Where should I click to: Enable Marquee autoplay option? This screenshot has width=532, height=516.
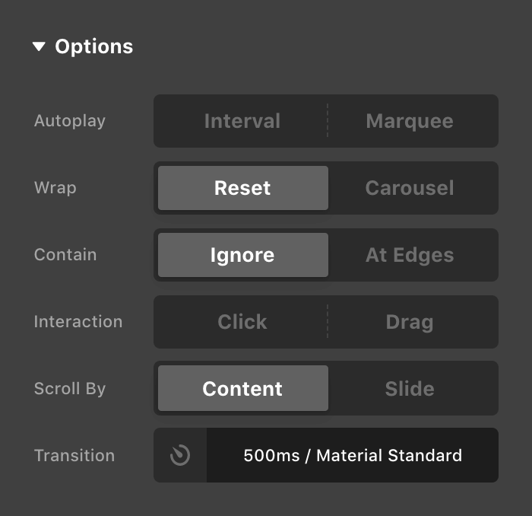coord(410,121)
